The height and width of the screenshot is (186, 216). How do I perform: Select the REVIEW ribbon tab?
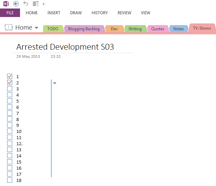tap(124, 13)
